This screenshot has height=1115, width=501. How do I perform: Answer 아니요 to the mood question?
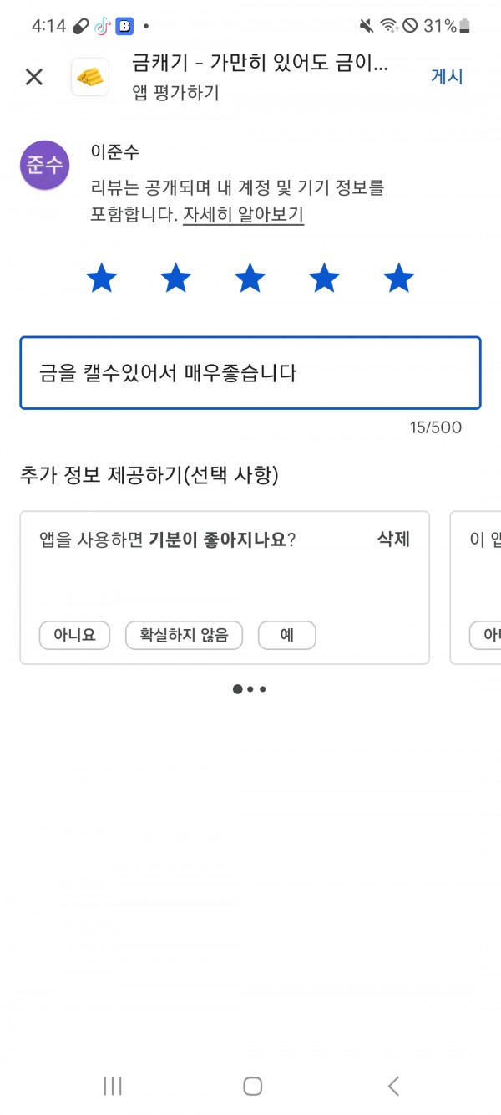point(75,635)
